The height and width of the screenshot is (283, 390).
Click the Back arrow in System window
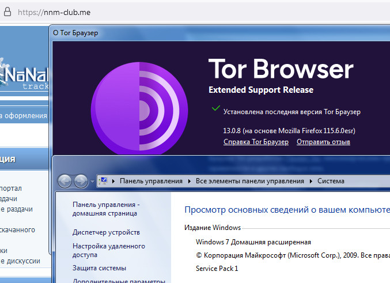[65, 181]
